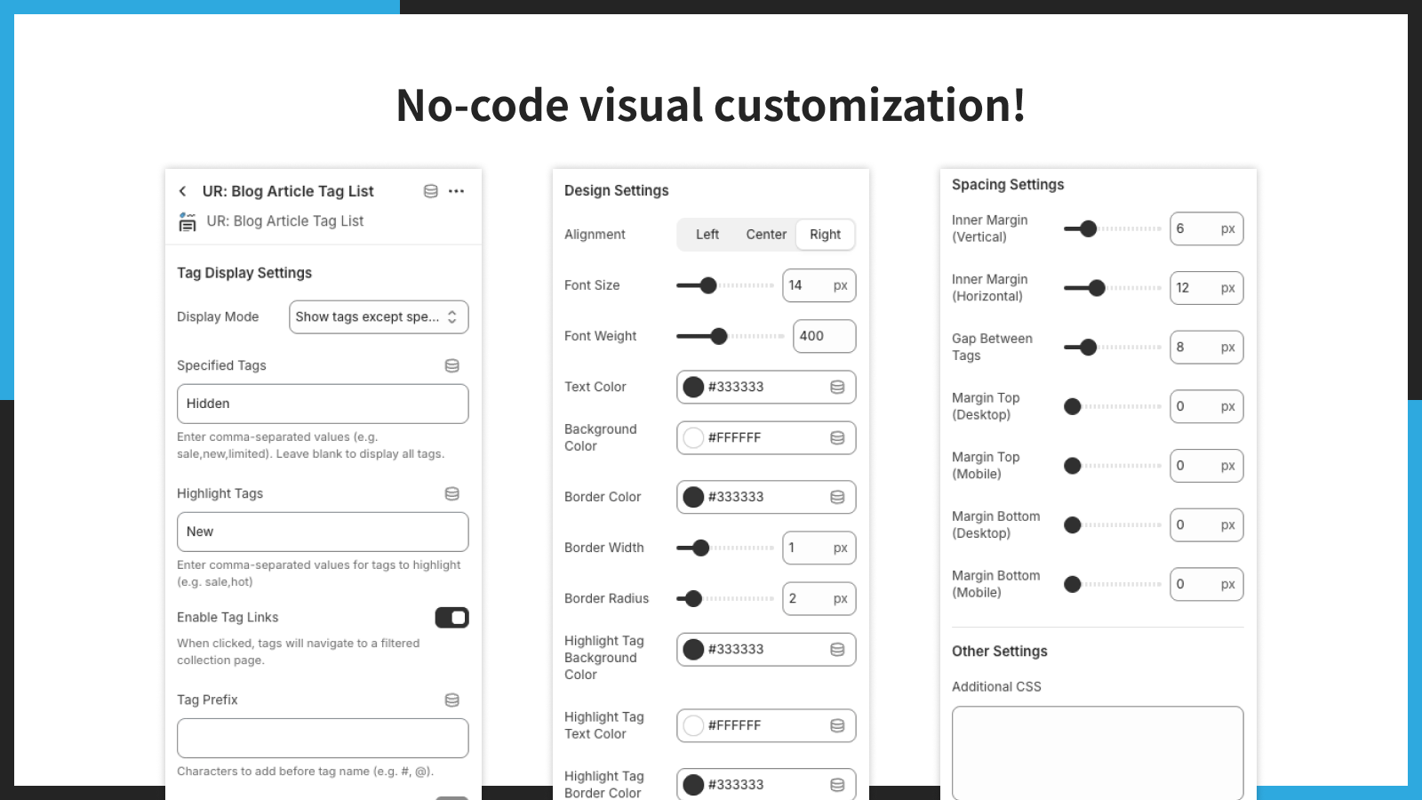Click the #FFFFFF Background Color swatch
The height and width of the screenshot is (800, 1422).
pyautogui.click(x=694, y=437)
